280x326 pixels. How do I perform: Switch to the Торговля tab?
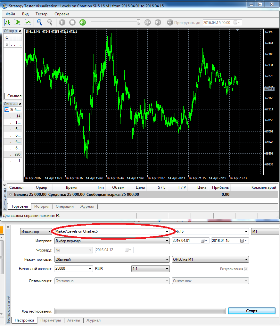tap(19, 206)
